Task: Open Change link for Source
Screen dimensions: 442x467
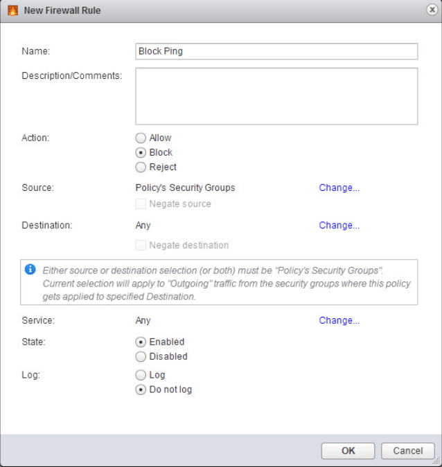Action: [x=339, y=187]
